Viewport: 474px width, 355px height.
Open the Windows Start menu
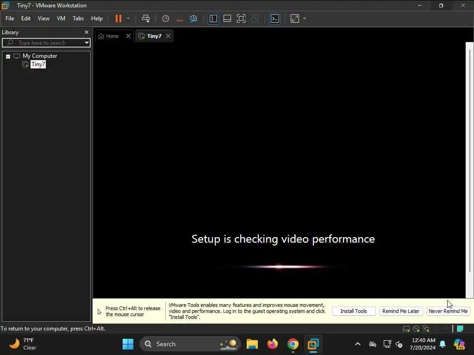(128, 344)
